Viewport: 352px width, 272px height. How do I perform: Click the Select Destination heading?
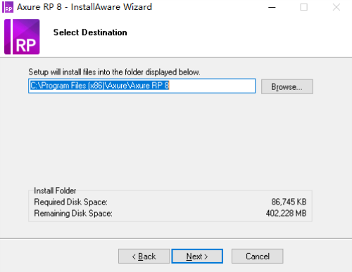pyautogui.click(x=90, y=32)
